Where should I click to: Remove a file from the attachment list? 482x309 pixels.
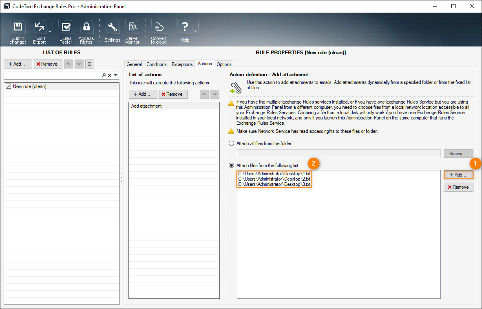458,187
